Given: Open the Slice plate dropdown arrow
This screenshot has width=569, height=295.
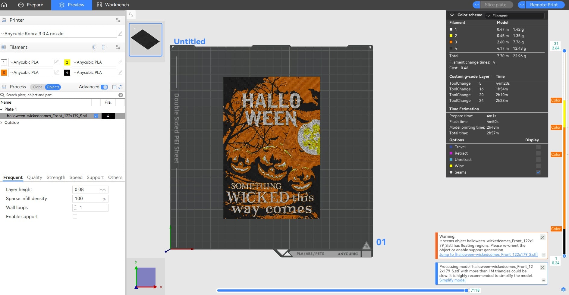Looking at the screenshot, I should pyautogui.click(x=476, y=5).
